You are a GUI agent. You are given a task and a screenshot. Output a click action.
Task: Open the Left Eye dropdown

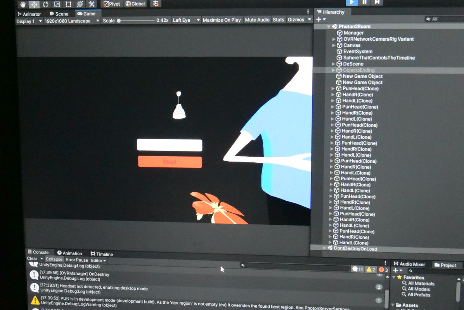click(x=187, y=20)
